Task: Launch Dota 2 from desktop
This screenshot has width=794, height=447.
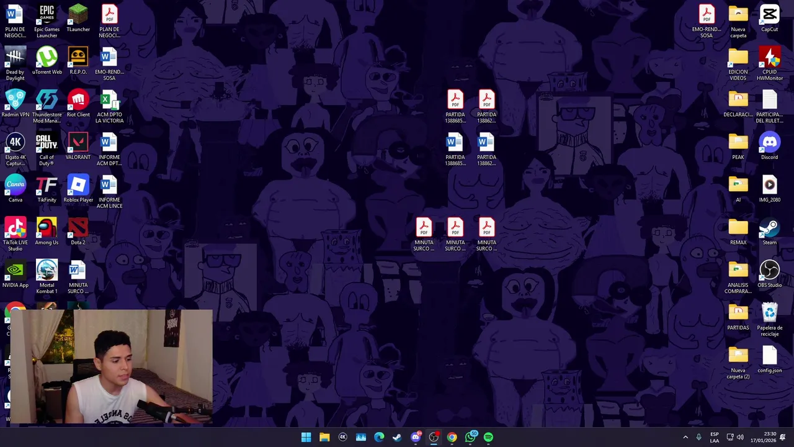Action: click(78, 232)
